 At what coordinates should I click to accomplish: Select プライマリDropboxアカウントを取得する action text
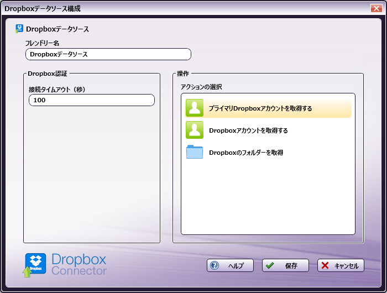pos(260,108)
